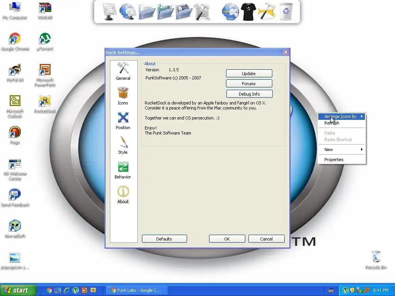395x296 pixels.
Task: Expand the New submenu
Action: pyautogui.click(x=341, y=150)
